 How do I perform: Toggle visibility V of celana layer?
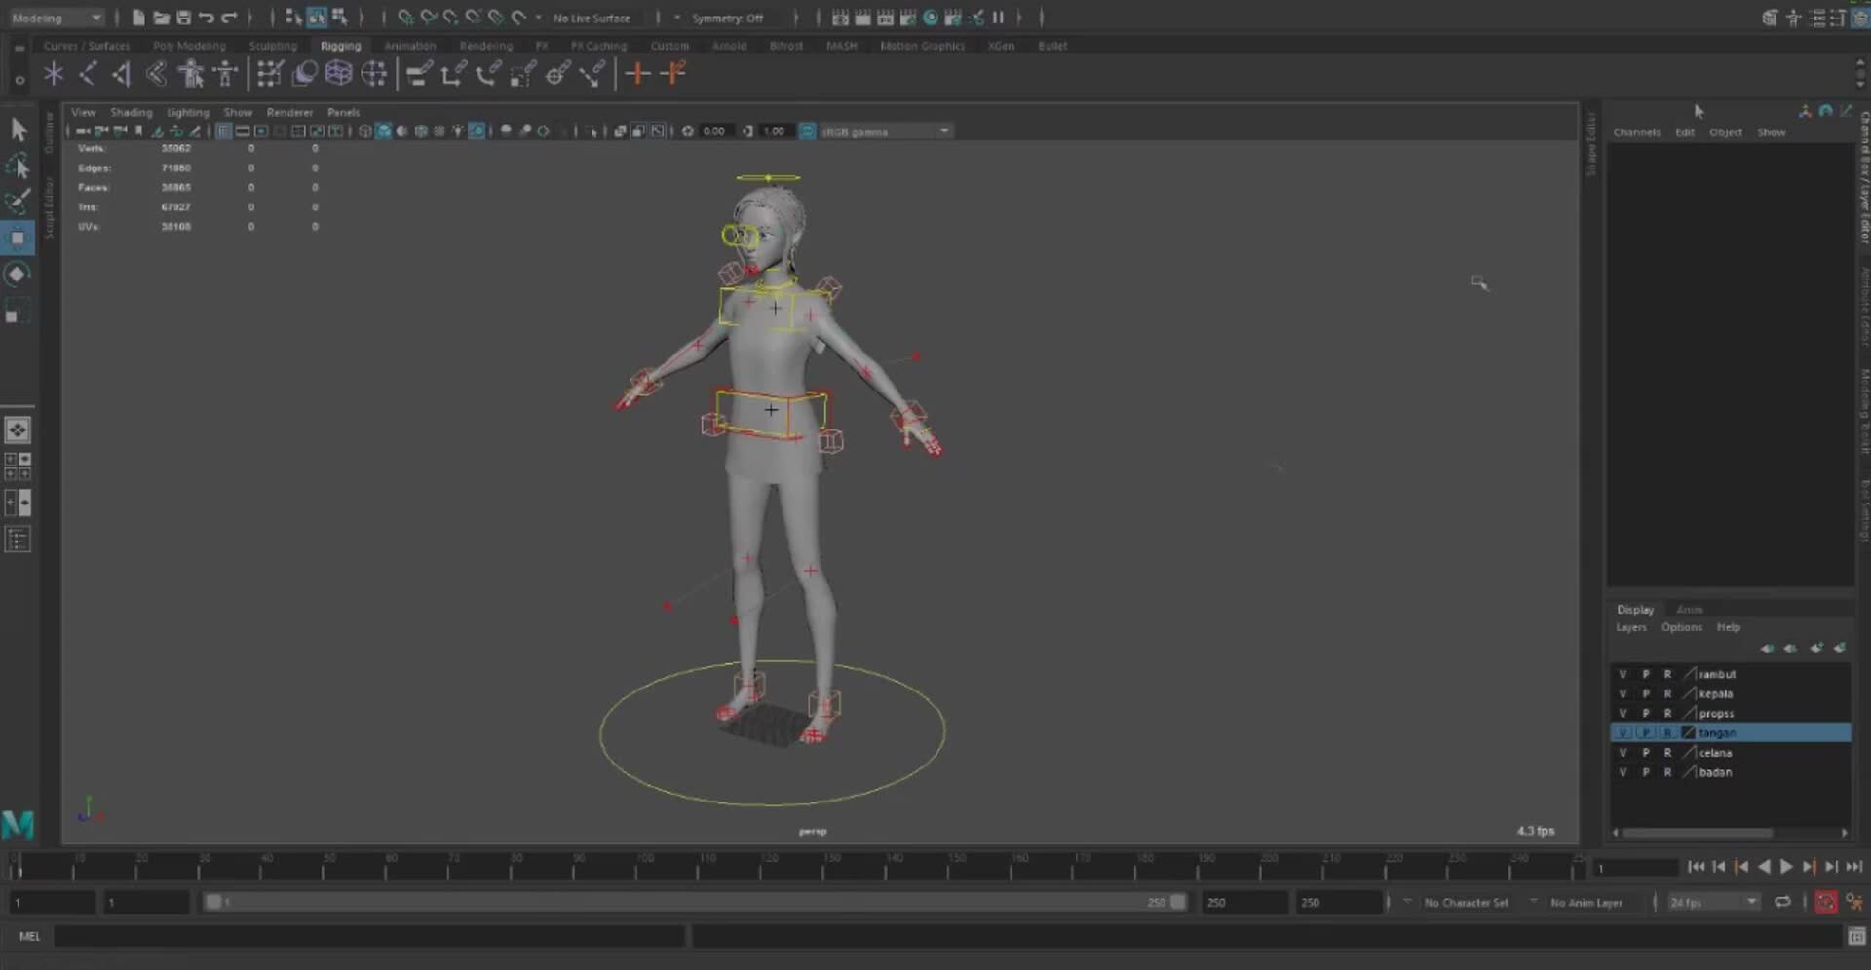pyautogui.click(x=1623, y=753)
